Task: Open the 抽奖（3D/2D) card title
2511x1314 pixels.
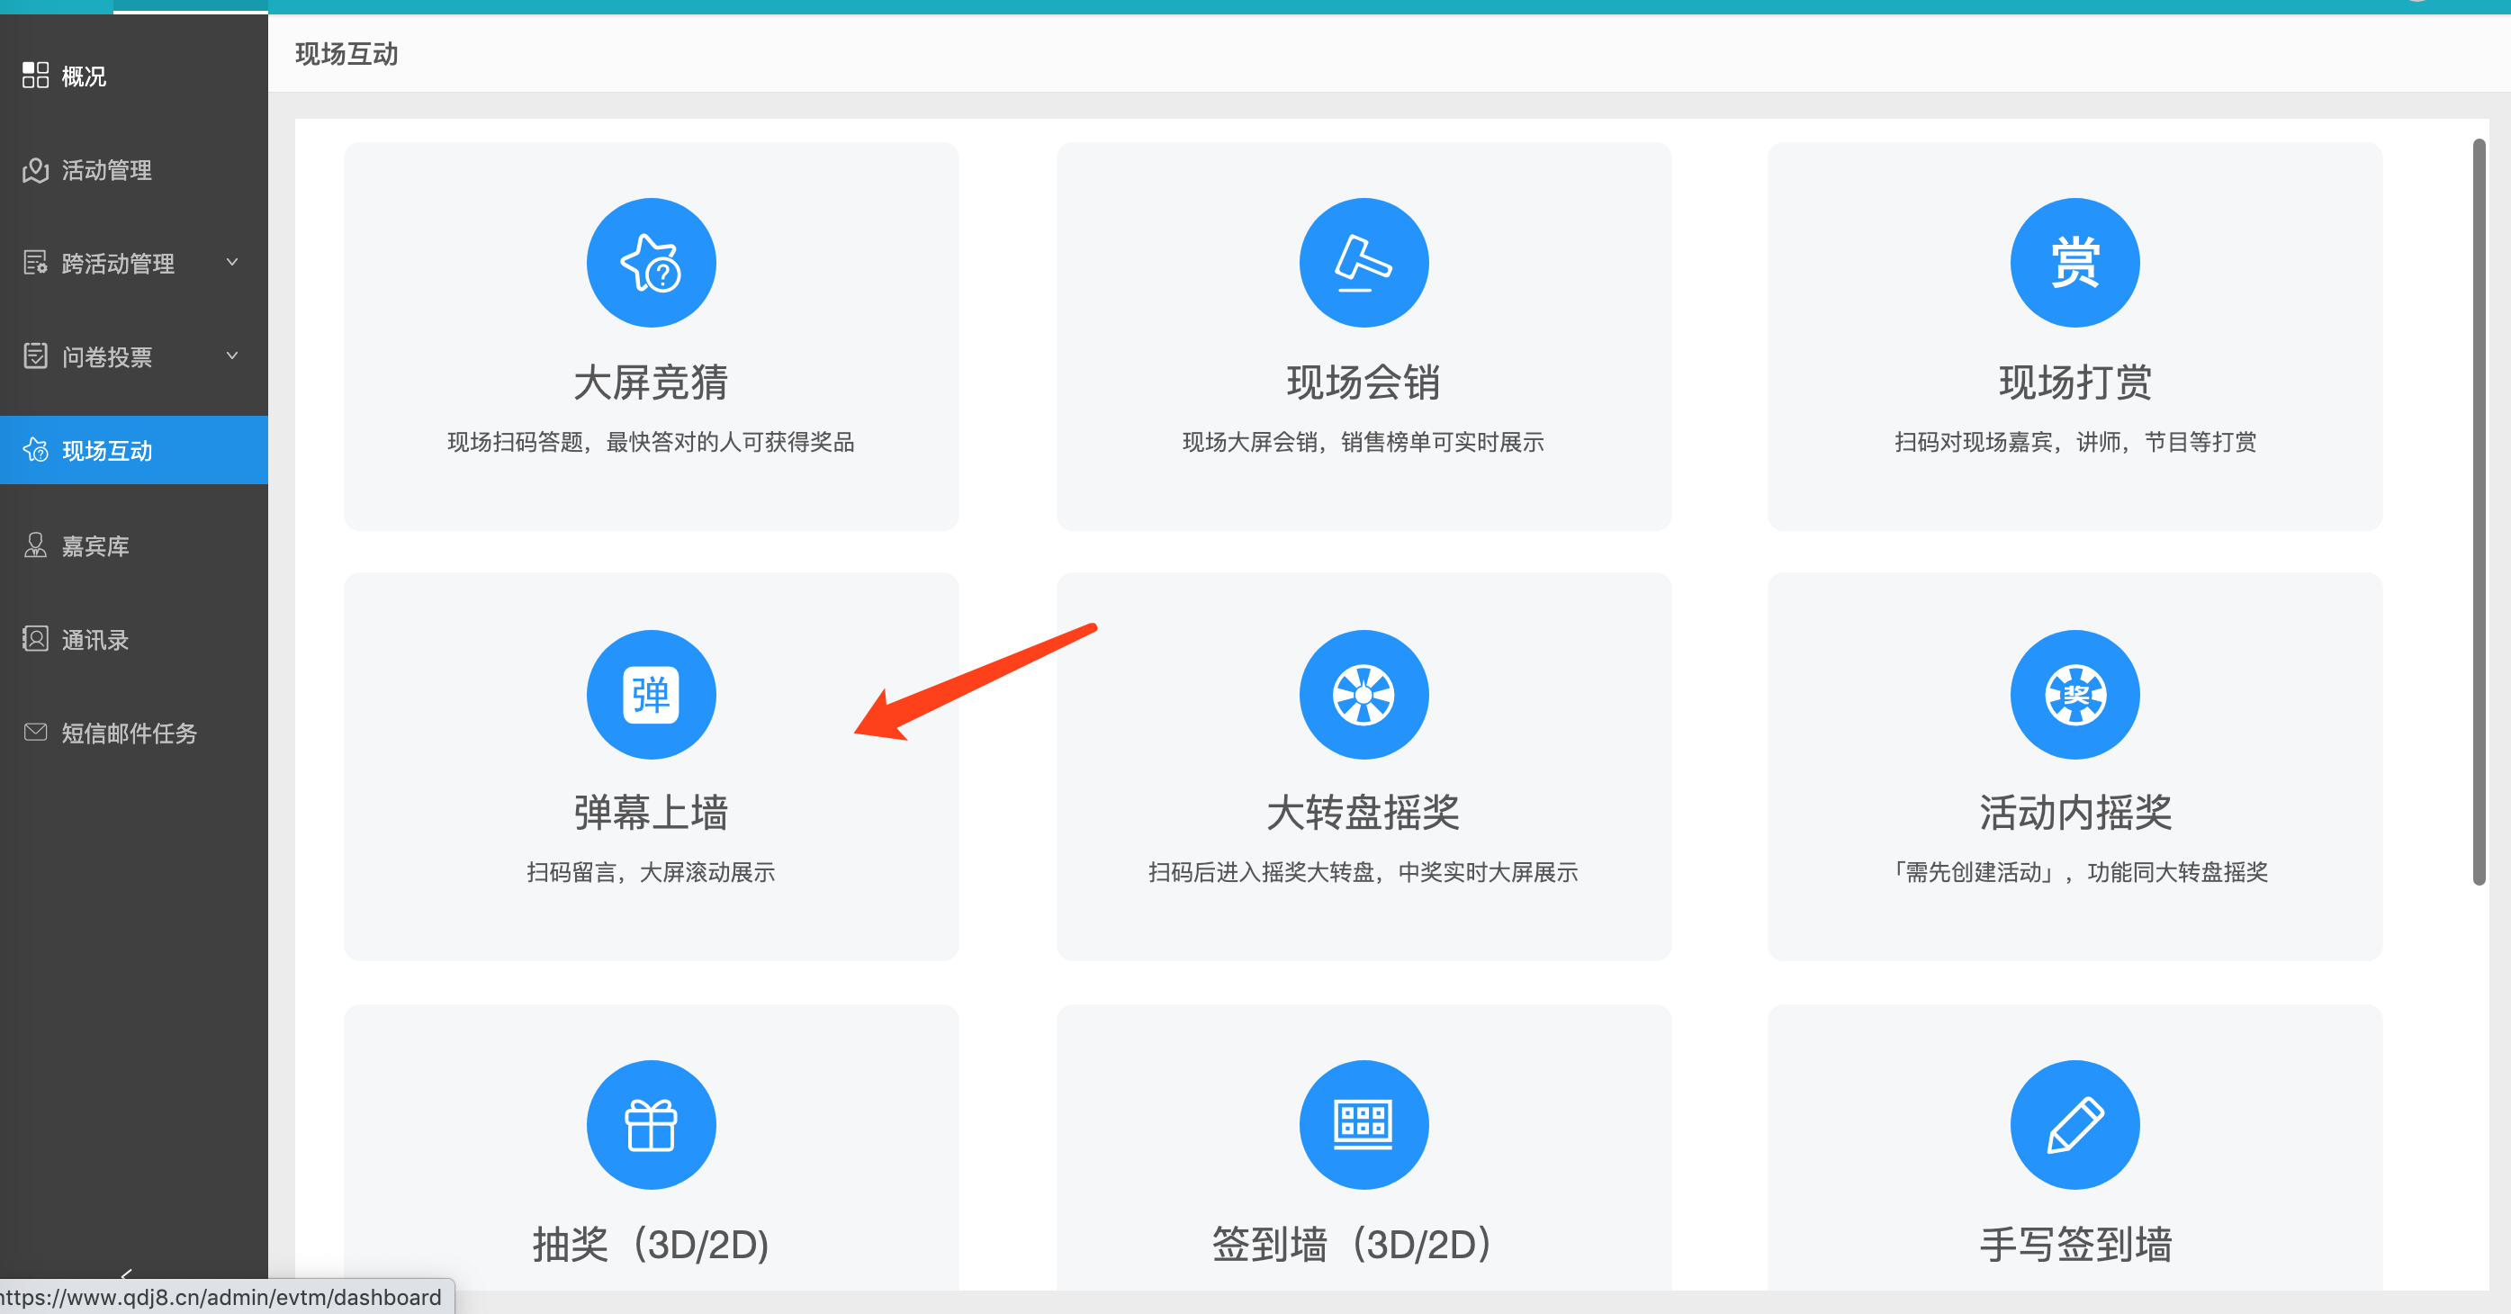Action: click(651, 1245)
